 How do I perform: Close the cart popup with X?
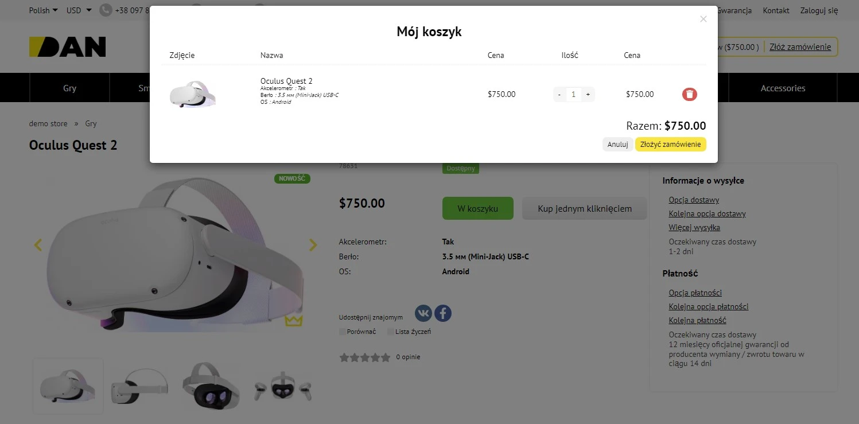pos(703,19)
